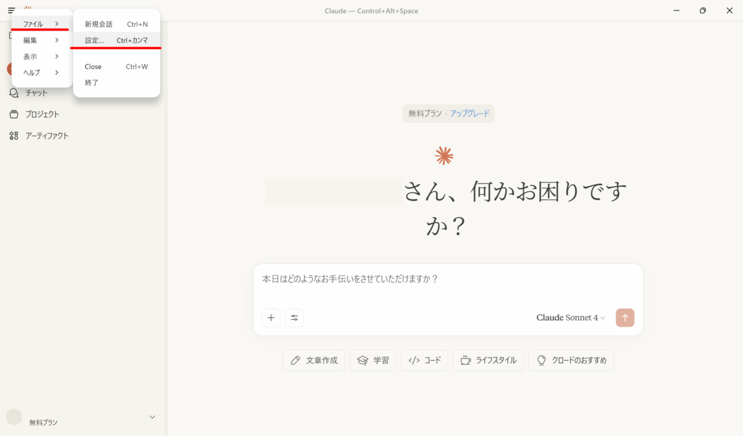Open the 編集 submenu
This screenshot has height=436, width=743.
[41, 40]
